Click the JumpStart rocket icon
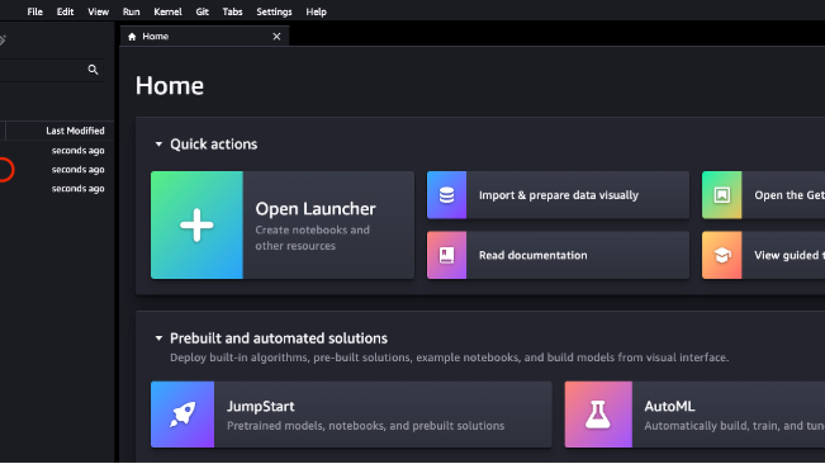 coord(183,414)
